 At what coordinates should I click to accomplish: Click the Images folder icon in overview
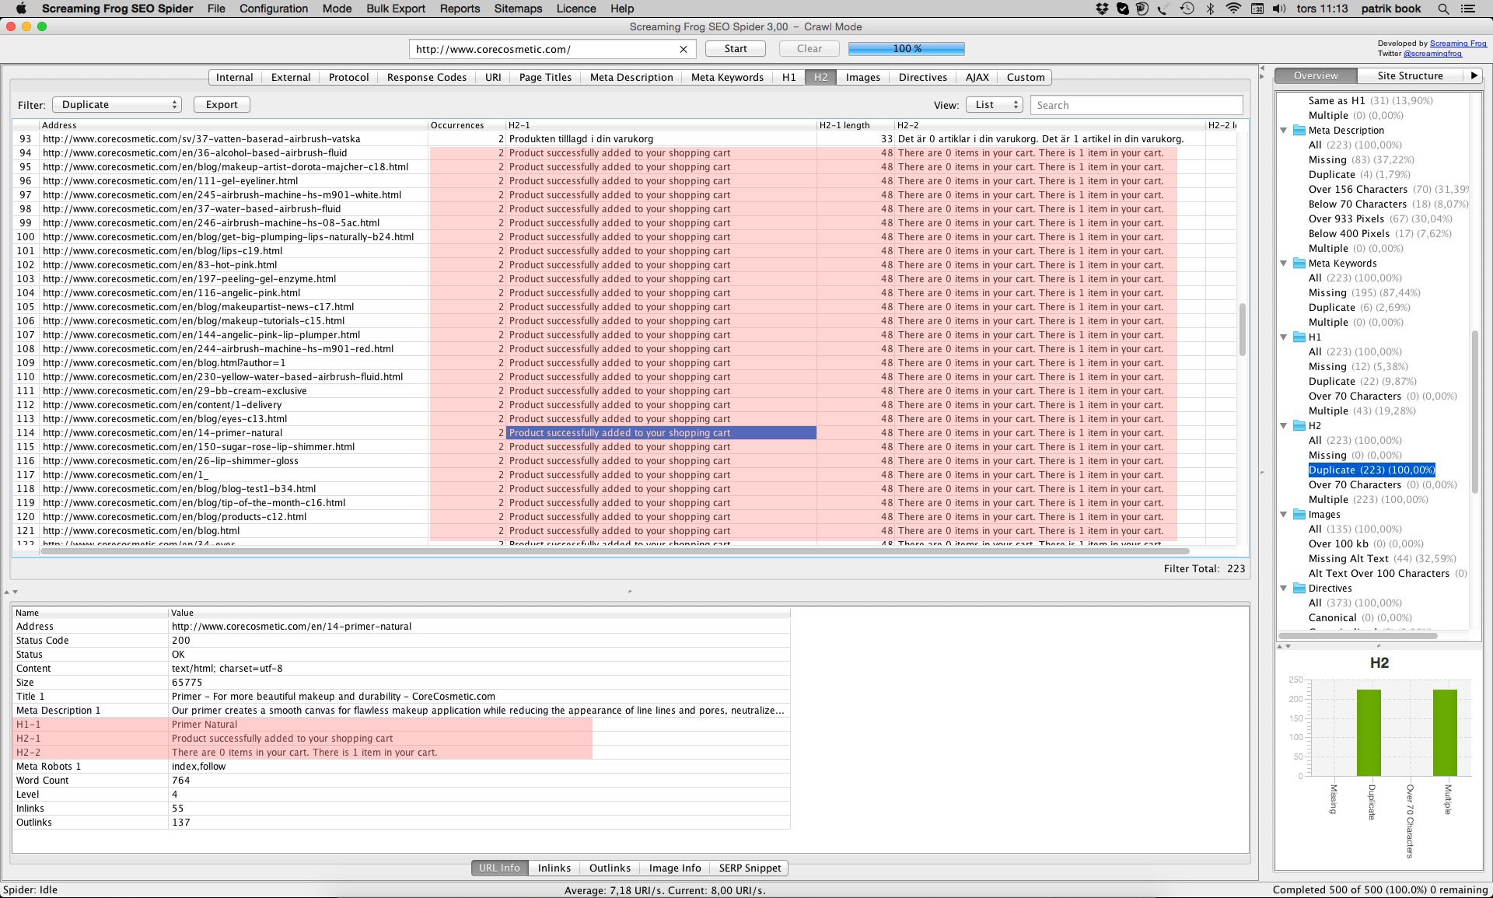tap(1299, 515)
